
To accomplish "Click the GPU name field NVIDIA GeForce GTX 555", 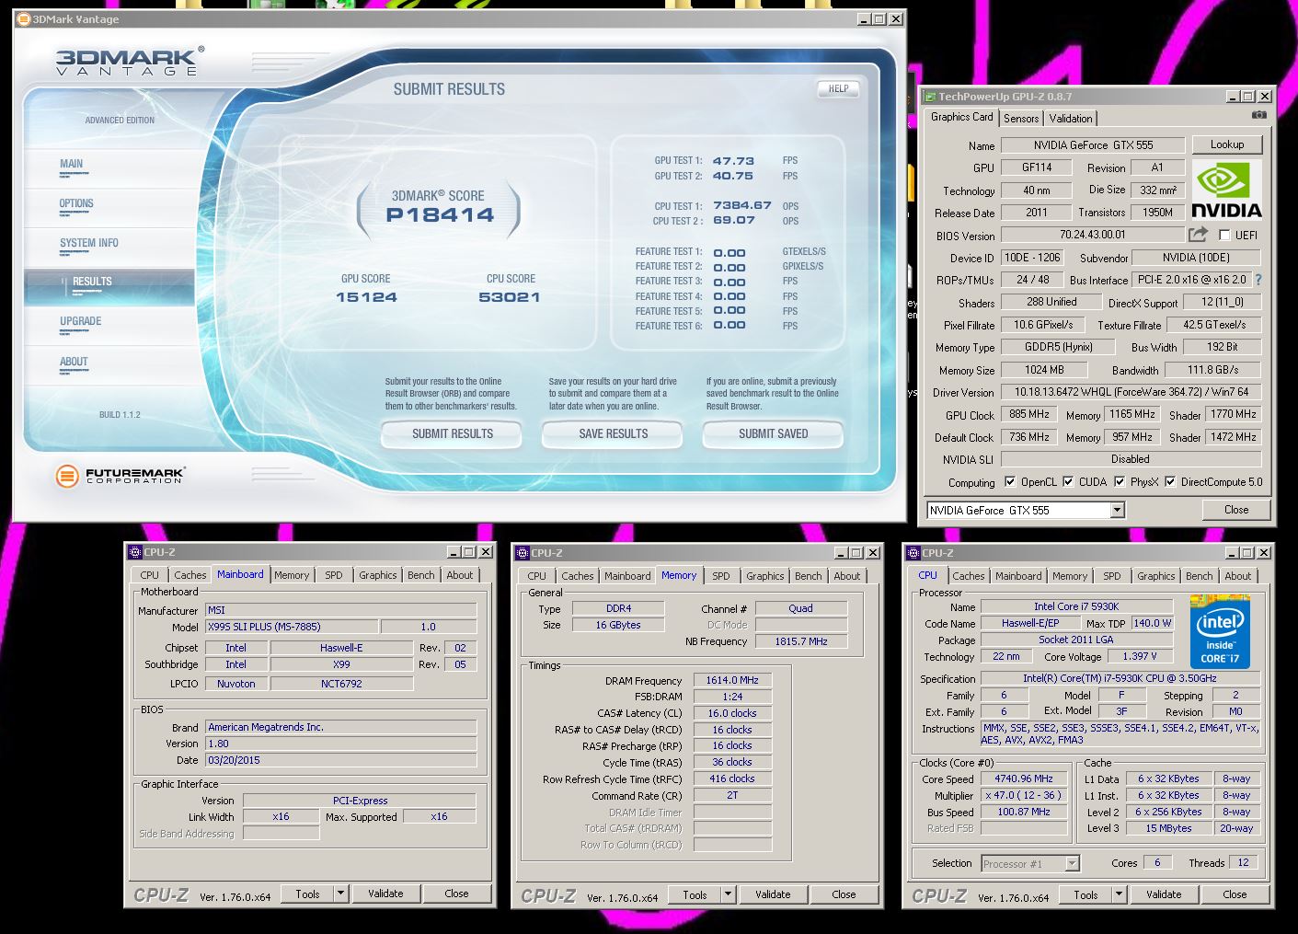I will point(1092,144).
